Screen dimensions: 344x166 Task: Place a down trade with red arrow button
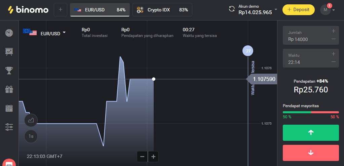click(x=311, y=153)
